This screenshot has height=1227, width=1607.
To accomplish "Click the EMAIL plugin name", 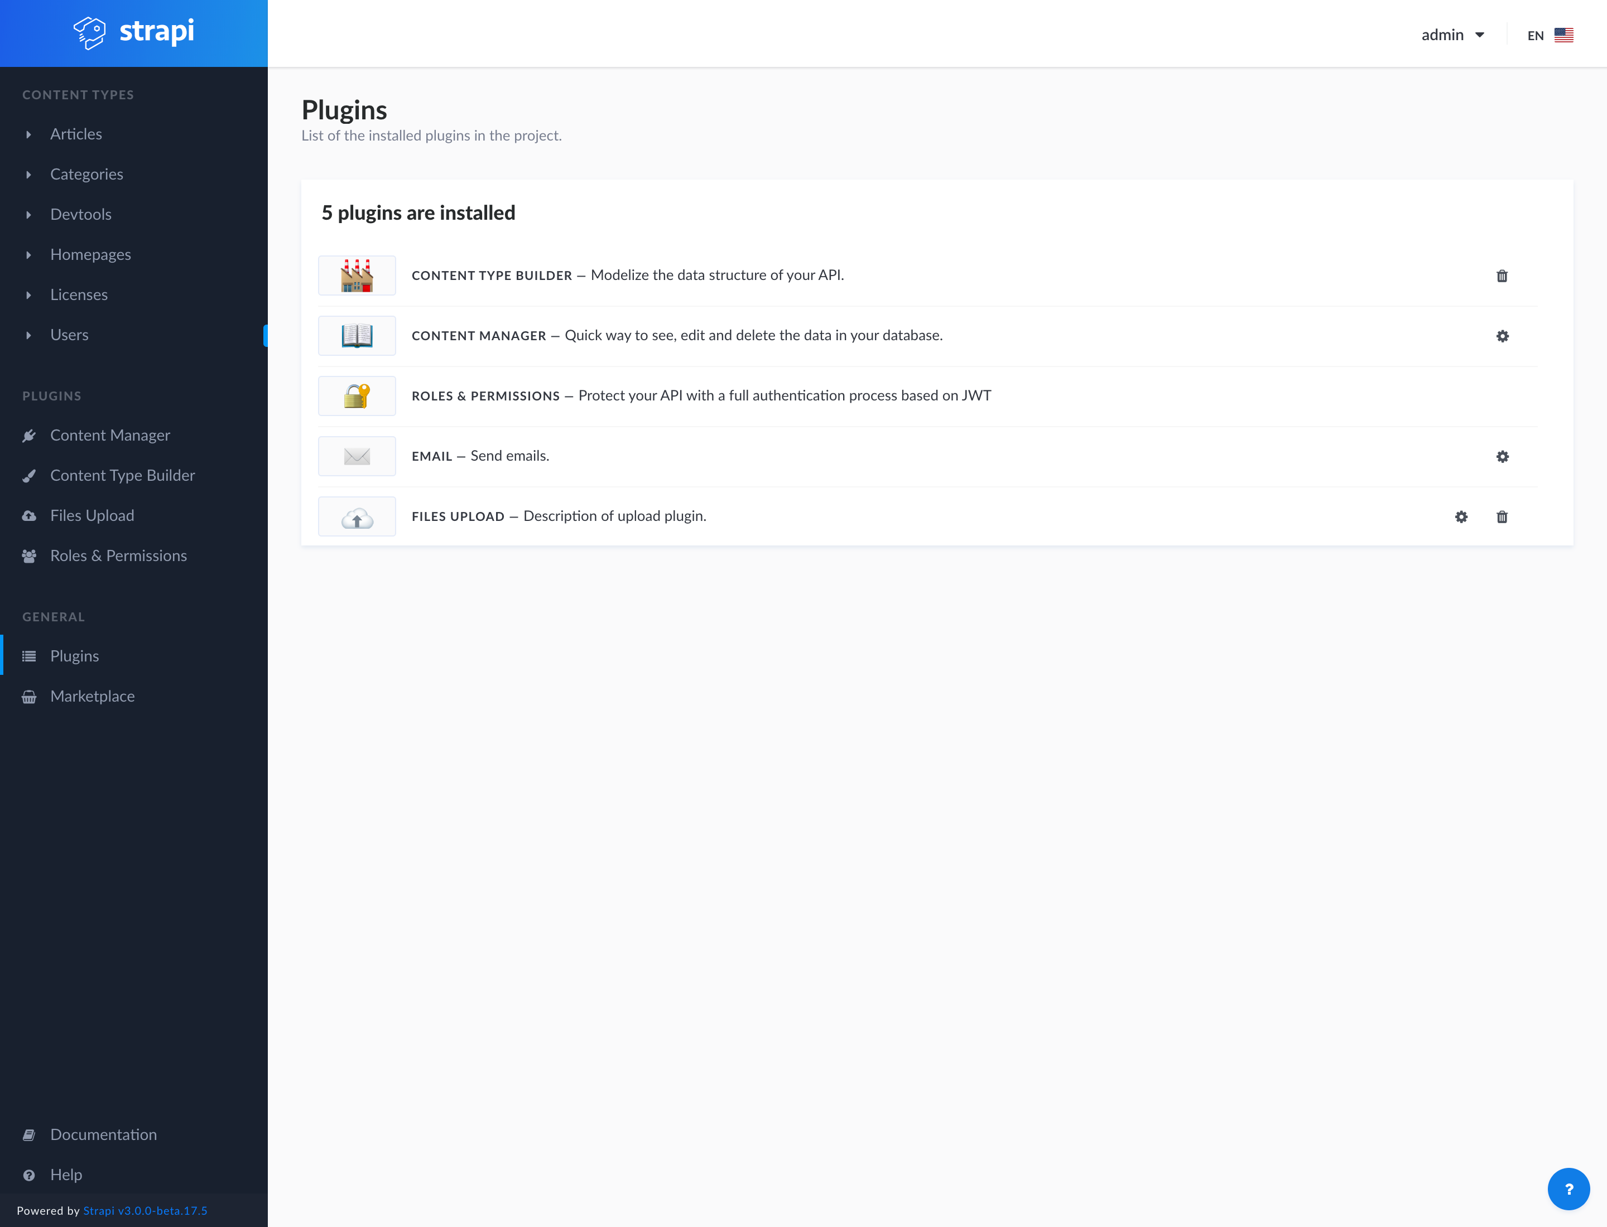I will tap(432, 456).
